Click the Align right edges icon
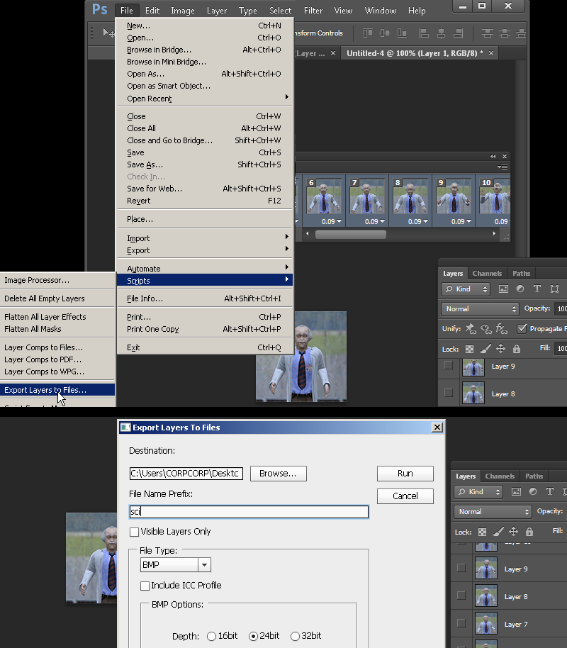This screenshot has height=648, width=567. tap(458, 33)
